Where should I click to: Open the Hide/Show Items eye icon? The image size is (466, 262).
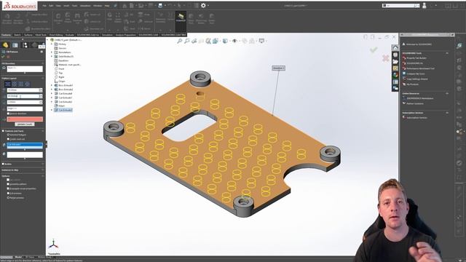point(234,41)
